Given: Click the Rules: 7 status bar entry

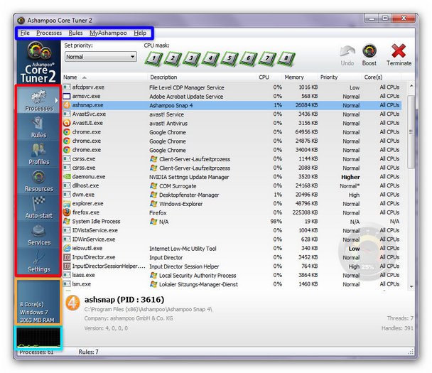Looking at the screenshot, I should pos(88,352).
